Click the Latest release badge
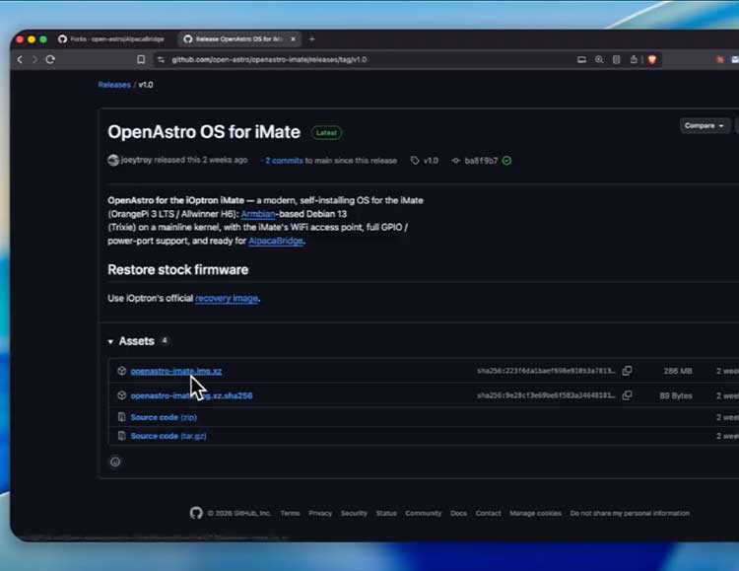Viewport: 739px width, 571px height. [x=326, y=132]
